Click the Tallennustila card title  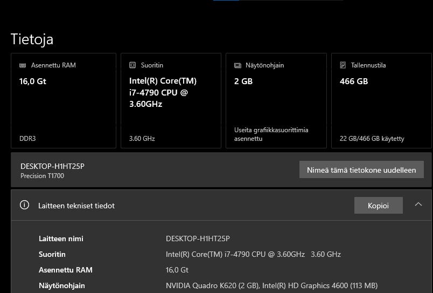point(368,65)
